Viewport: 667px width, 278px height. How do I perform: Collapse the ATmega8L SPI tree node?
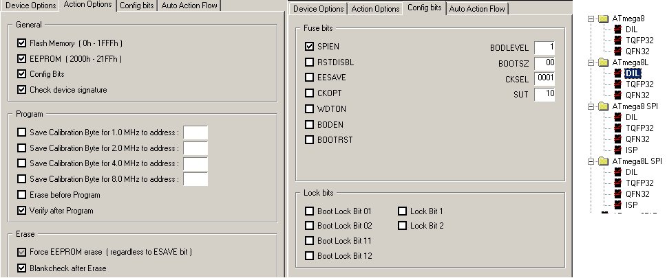pos(591,161)
